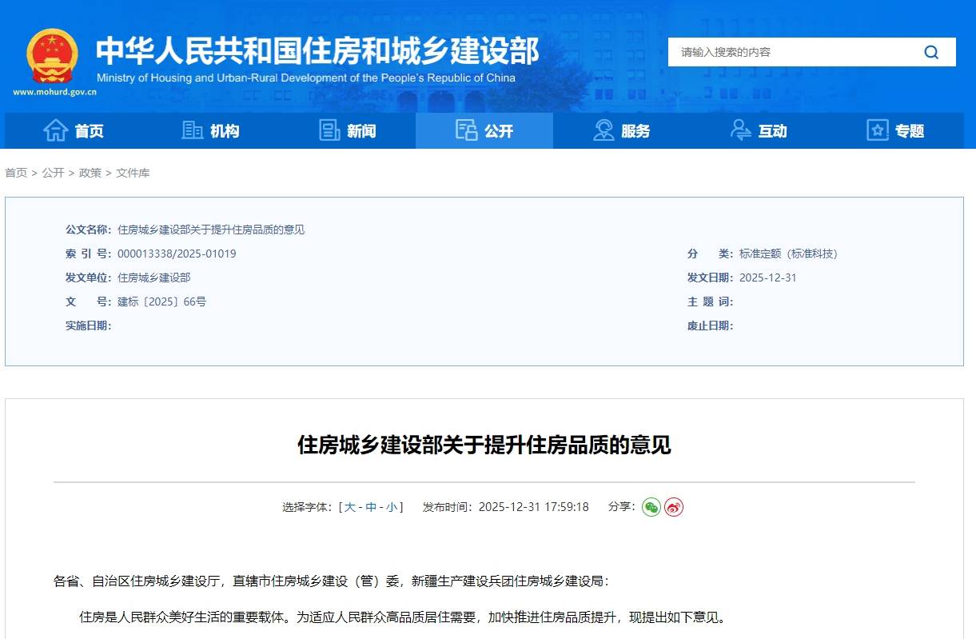Click the house icon beside 首页

(x=55, y=130)
